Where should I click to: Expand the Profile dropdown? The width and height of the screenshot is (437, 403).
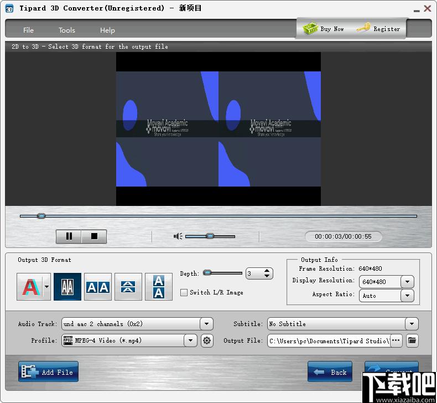coord(190,340)
